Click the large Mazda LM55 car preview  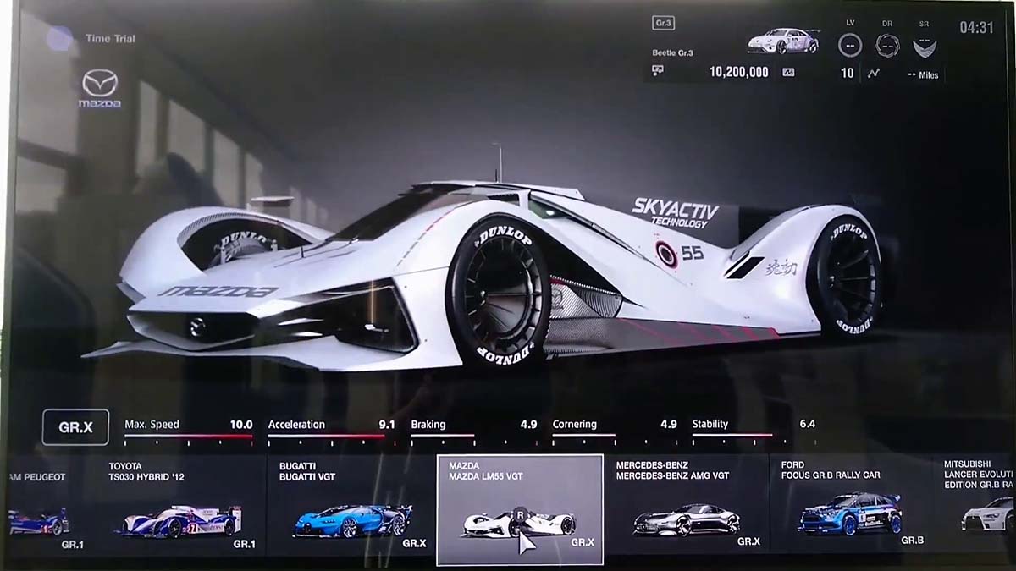click(483, 275)
